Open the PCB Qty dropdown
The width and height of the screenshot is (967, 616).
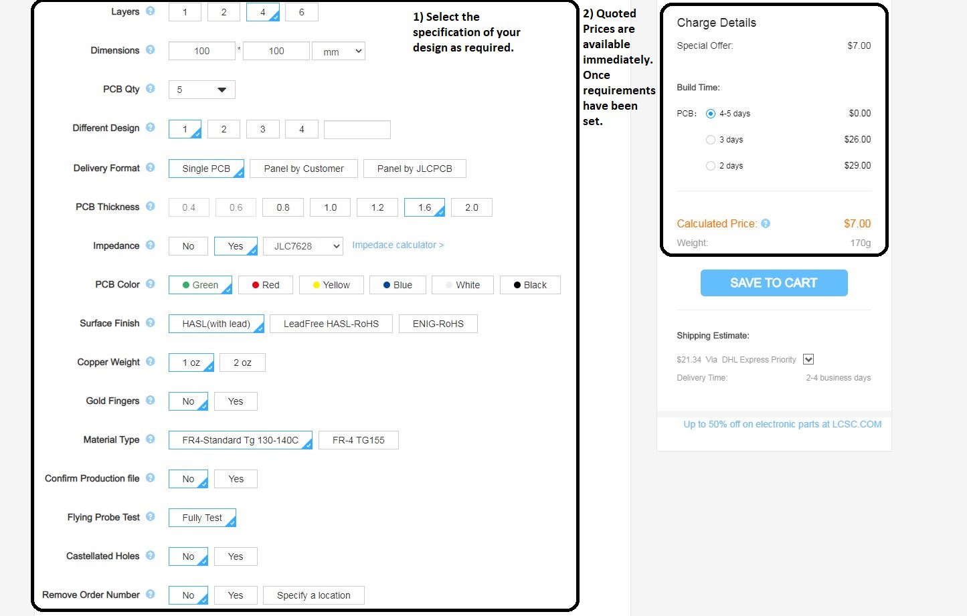(202, 90)
